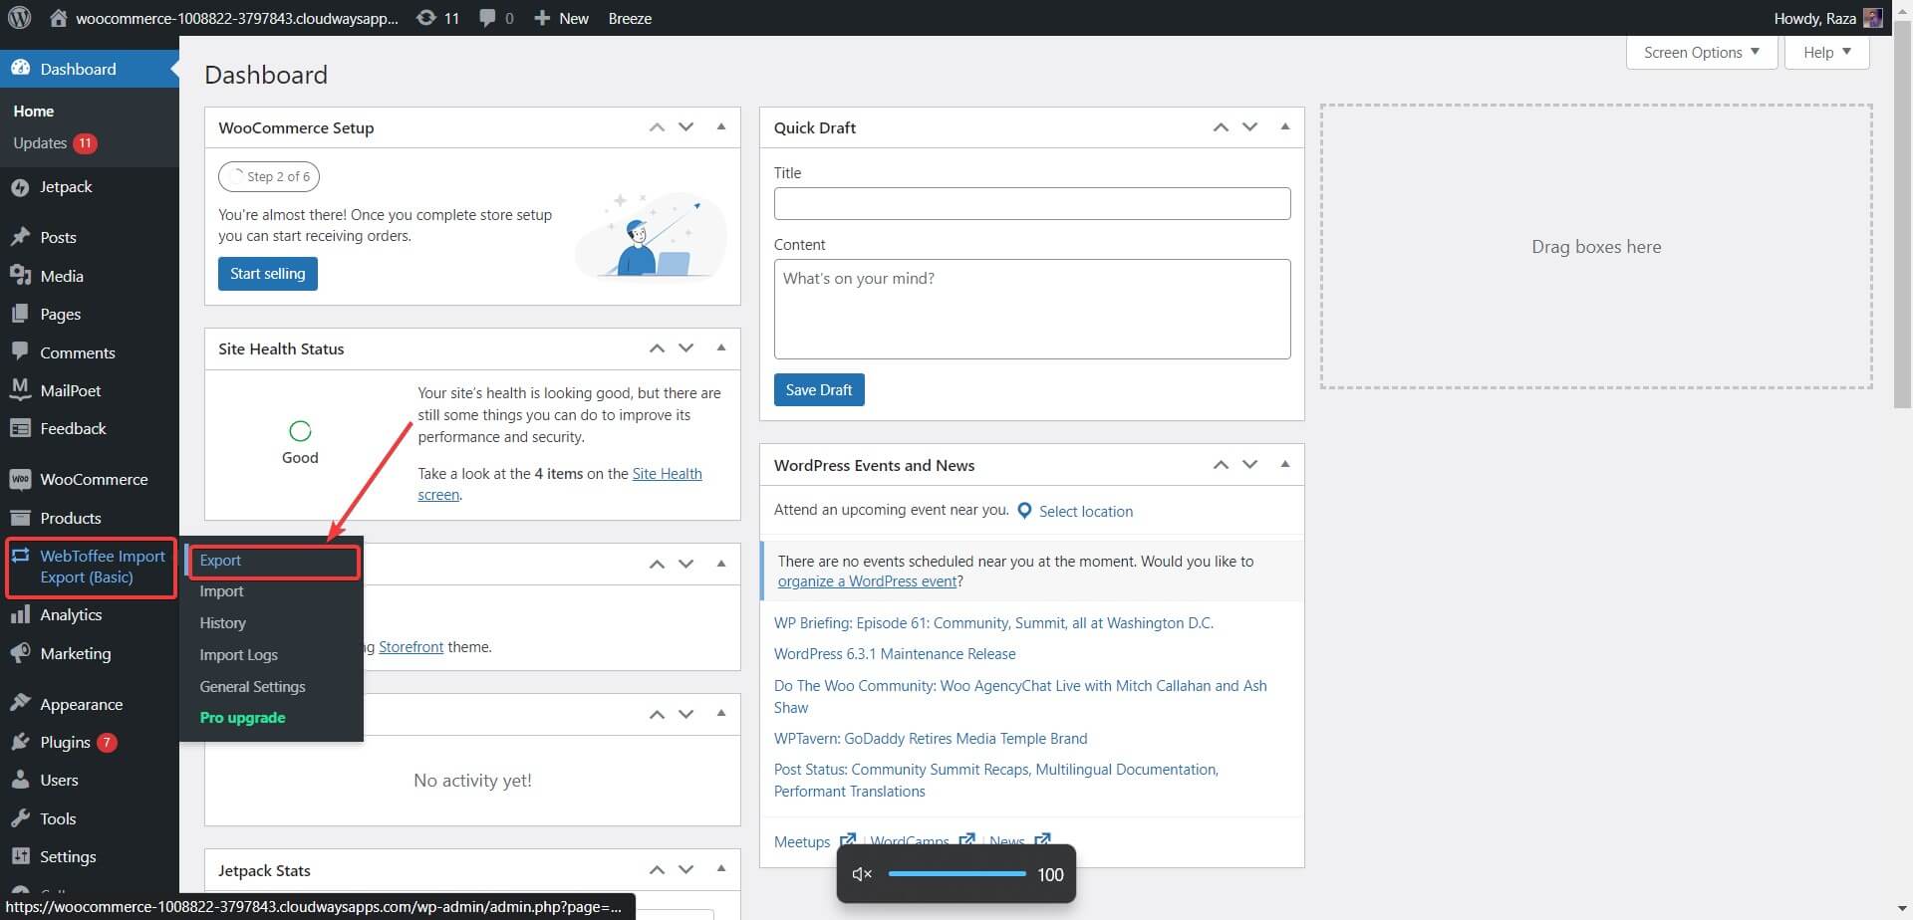Click the Quick Draft Title field
Image resolution: width=1913 pixels, height=920 pixels.
(1032, 204)
